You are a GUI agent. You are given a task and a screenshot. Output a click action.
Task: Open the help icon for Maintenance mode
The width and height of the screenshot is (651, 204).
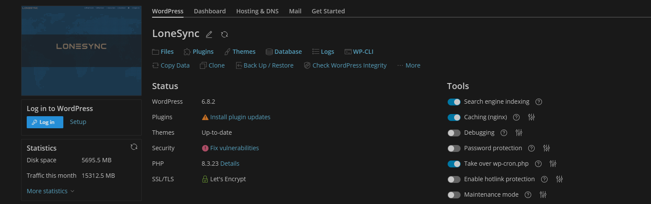[x=528, y=195]
